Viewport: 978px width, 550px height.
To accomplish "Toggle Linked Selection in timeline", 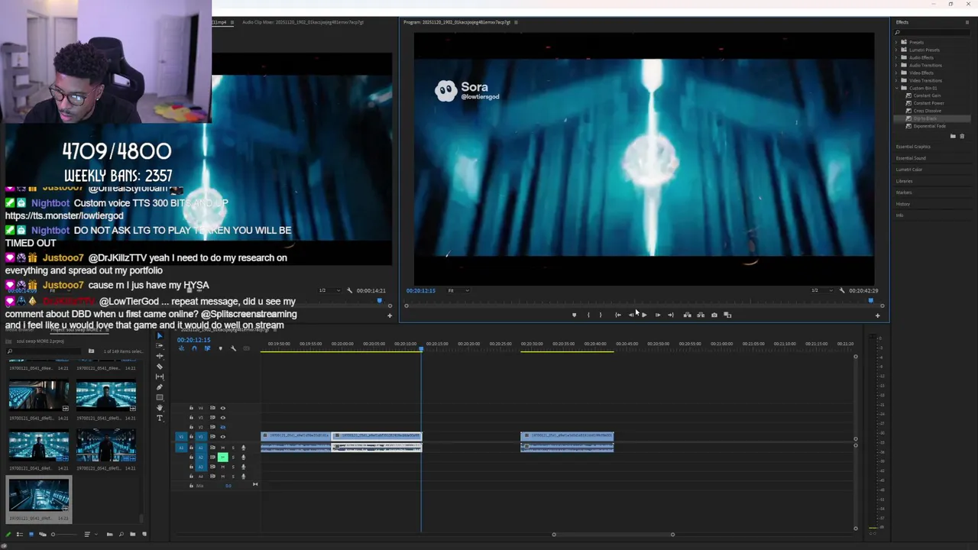I will pos(207,348).
